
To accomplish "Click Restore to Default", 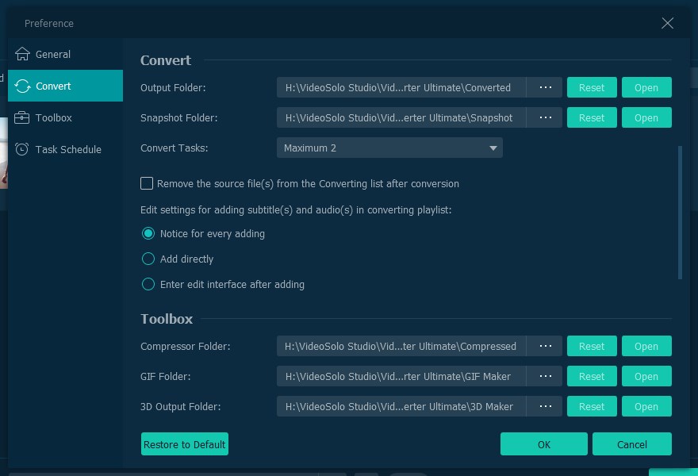I will point(184,443).
